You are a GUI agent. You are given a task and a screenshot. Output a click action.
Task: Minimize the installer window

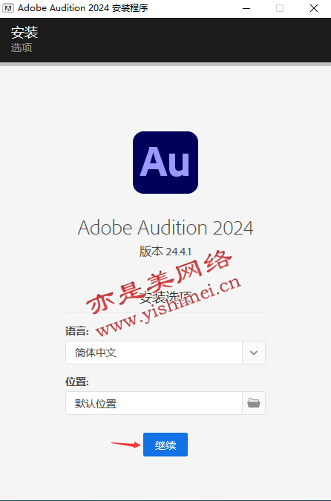246,8
